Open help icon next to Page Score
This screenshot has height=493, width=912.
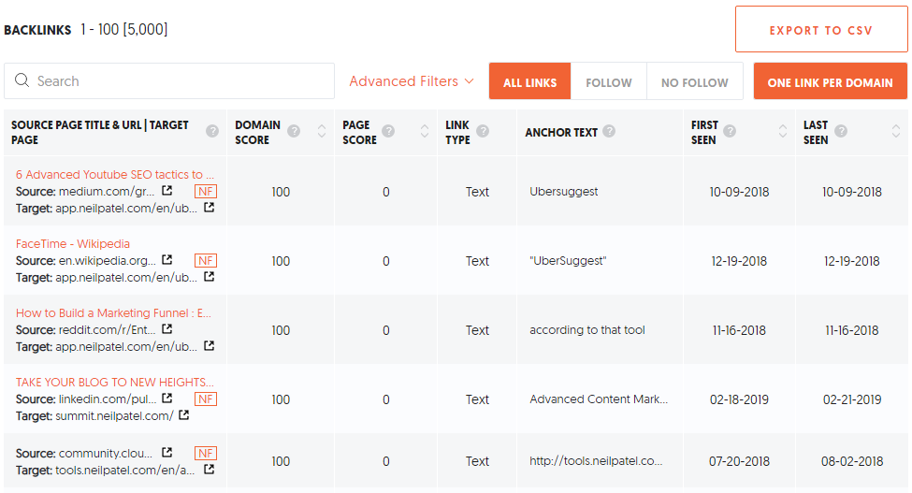[388, 131]
